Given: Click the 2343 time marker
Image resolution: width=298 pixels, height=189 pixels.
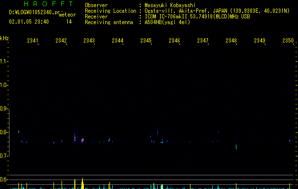Looking at the screenshot, I should point(89,41).
